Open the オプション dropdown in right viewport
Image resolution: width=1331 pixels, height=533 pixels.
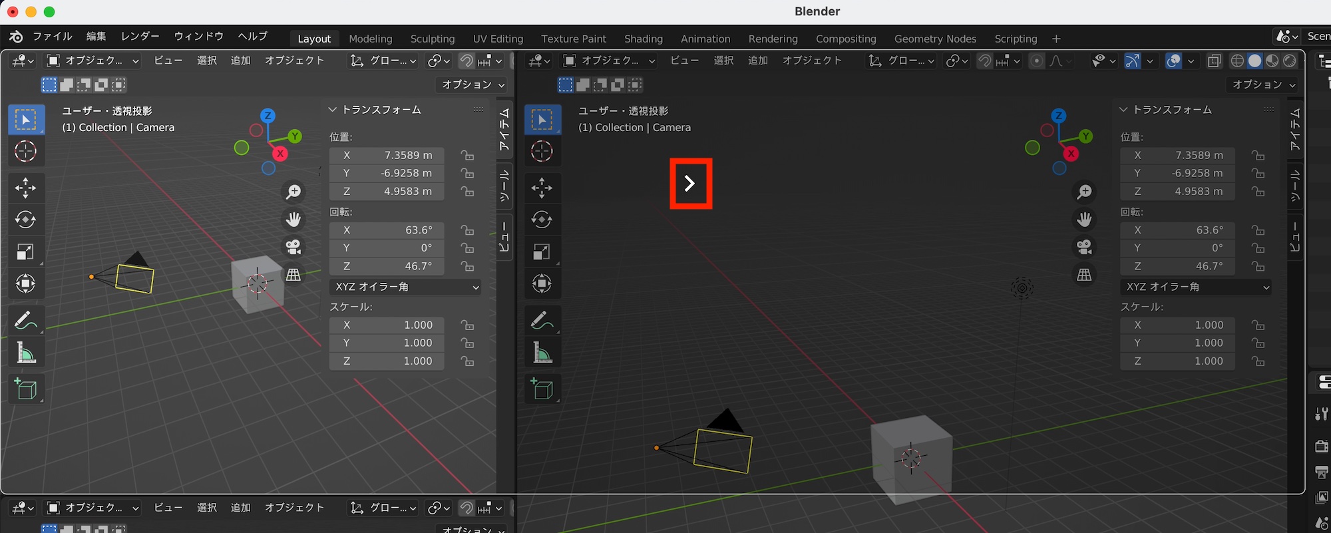[x=1262, y=85]
